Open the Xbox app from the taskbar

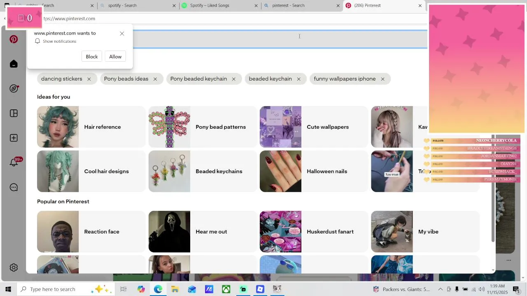(x=226, y=289)
